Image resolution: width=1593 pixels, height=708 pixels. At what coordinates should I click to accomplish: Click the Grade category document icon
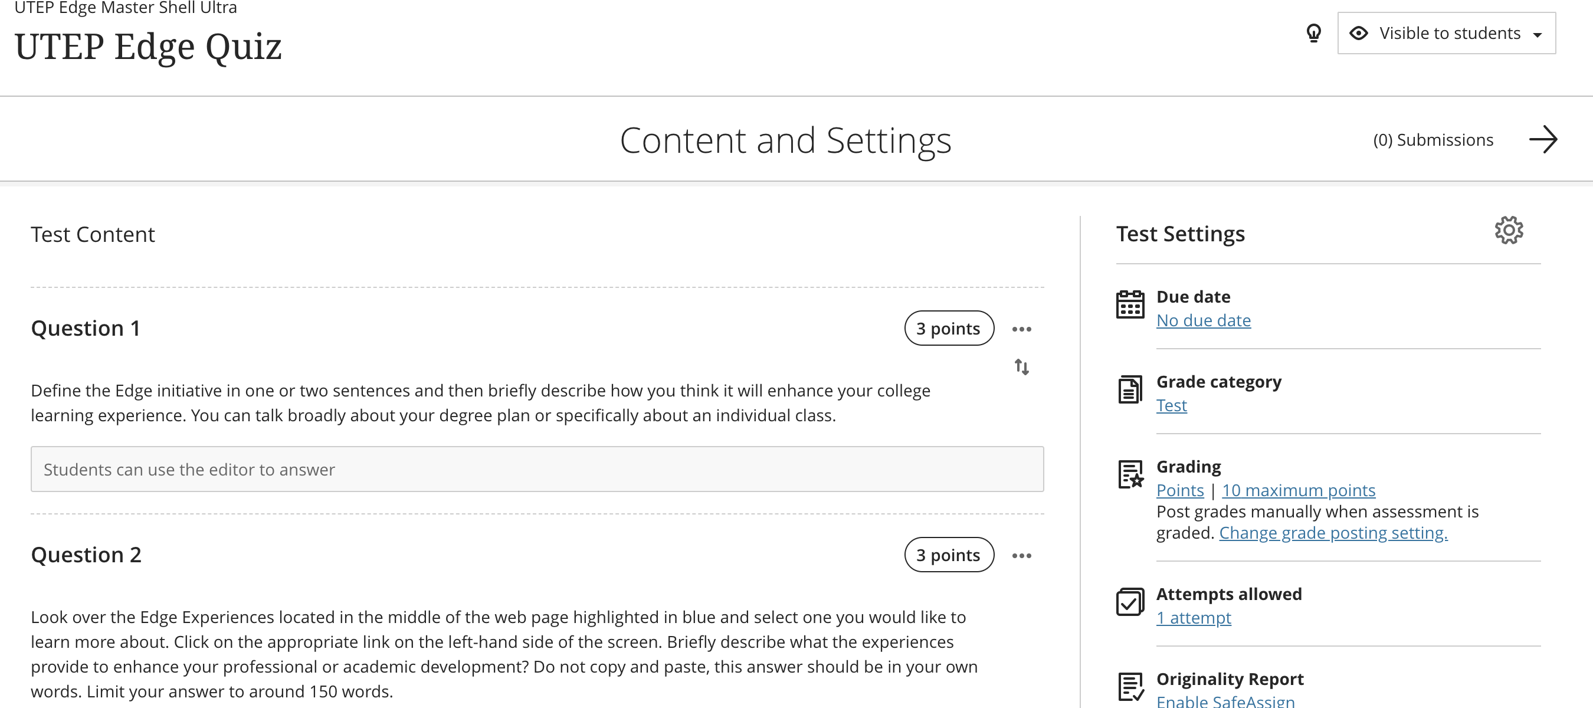[x=1129, y=389]
